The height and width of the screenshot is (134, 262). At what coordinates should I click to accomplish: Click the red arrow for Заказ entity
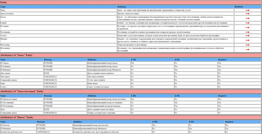point(247,10)
